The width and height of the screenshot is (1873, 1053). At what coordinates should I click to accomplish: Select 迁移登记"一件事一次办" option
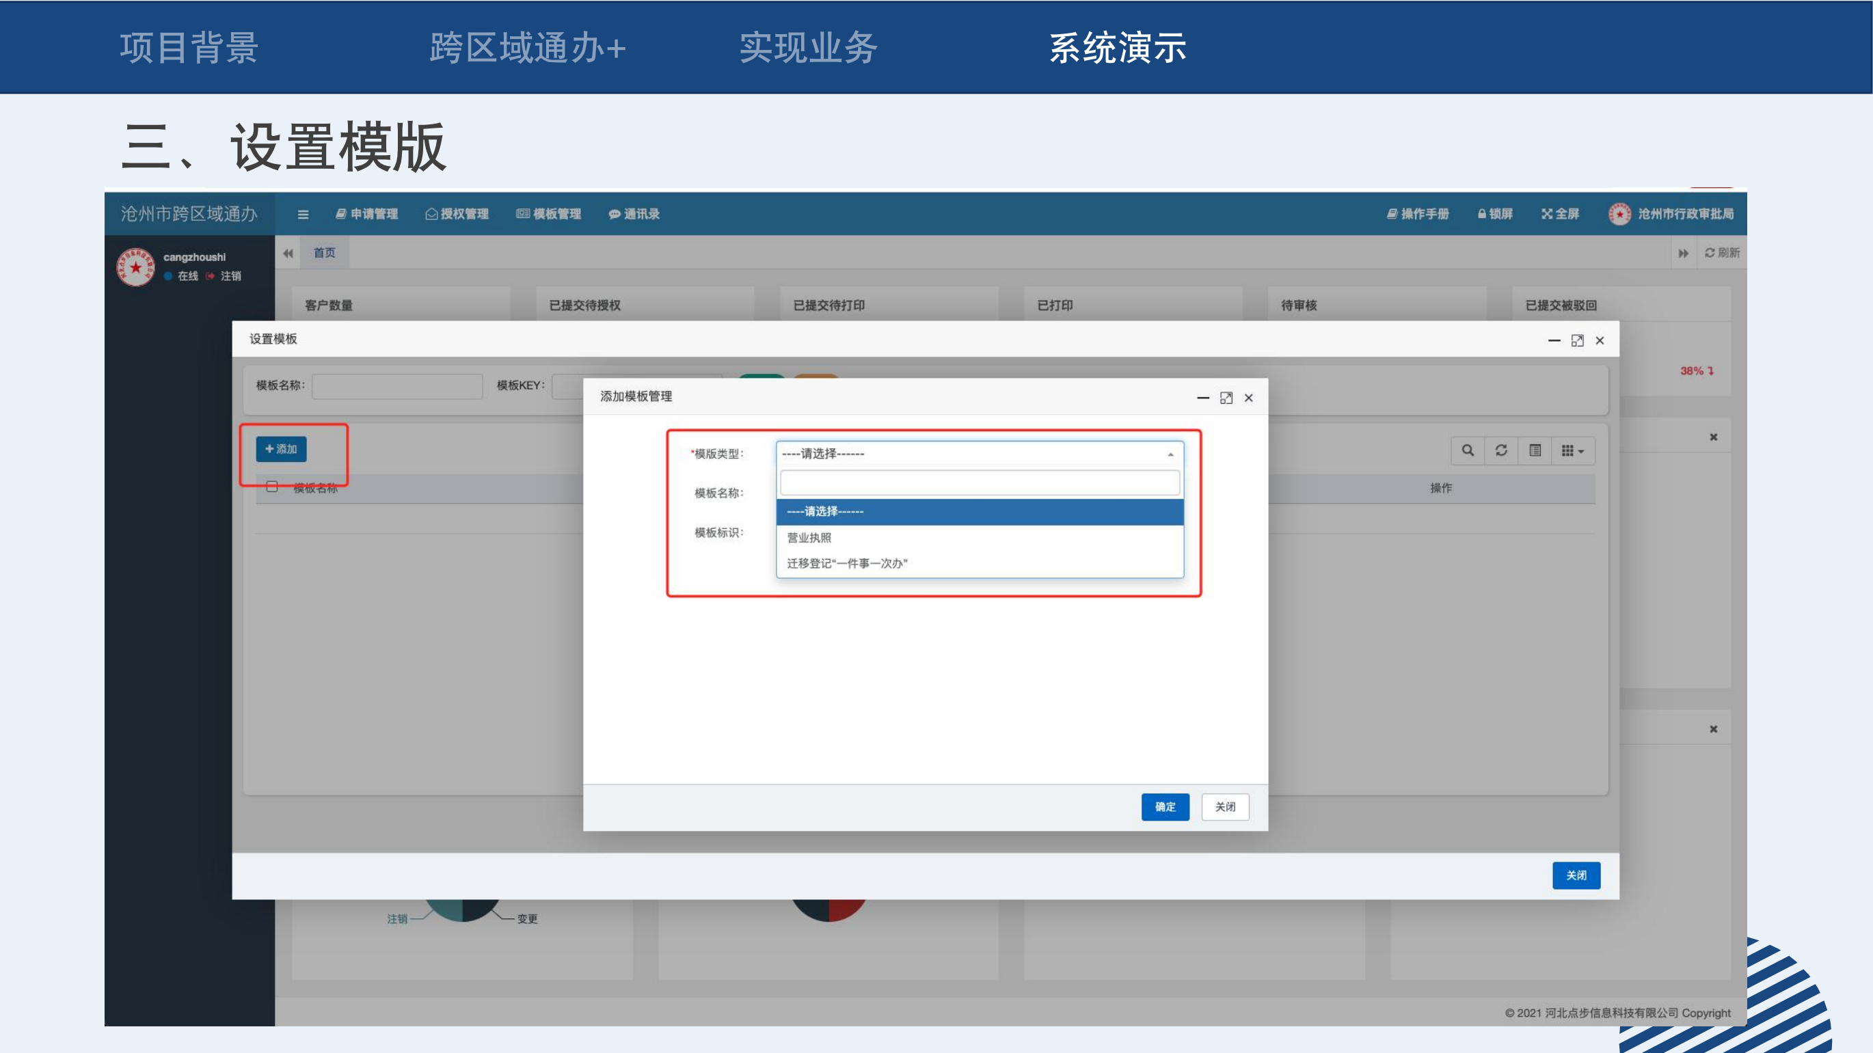click(846, 563)
